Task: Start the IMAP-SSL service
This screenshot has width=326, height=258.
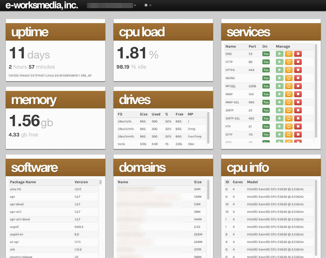Action: coord(279,102)
